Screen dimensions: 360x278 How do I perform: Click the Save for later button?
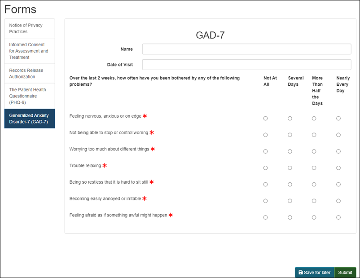pyautogui.click(x=314, y=273)
